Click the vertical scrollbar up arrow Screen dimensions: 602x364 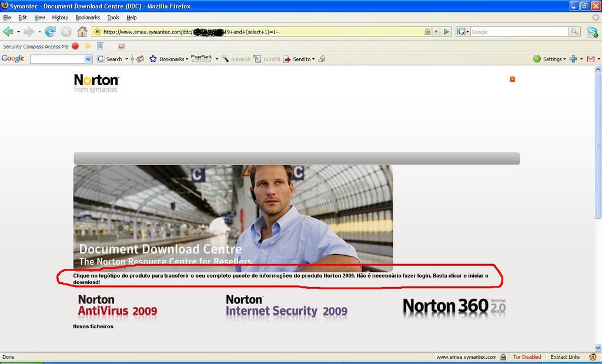(x=598, y=70)
